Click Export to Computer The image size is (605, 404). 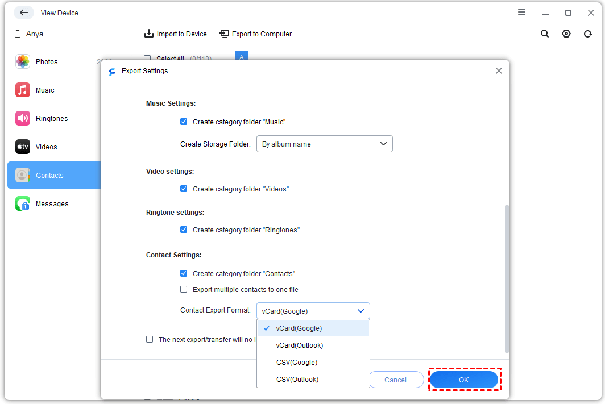pos(255,34)
